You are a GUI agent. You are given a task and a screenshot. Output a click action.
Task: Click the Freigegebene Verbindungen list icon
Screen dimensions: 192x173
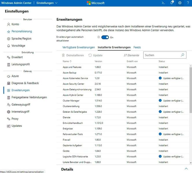click(9, 97)
